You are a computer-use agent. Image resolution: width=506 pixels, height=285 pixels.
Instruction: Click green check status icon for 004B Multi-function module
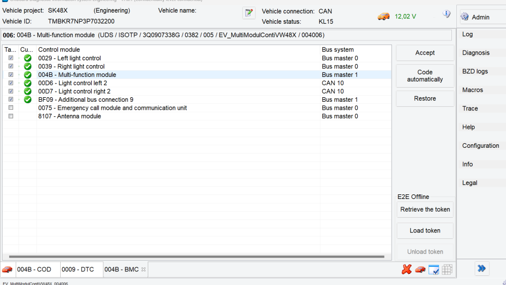(28, 75)
